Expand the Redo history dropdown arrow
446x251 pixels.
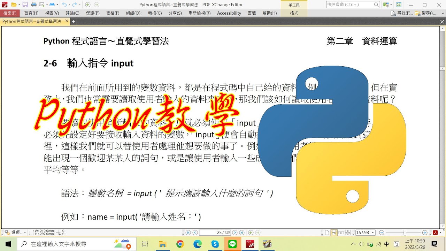coord(80,5)
